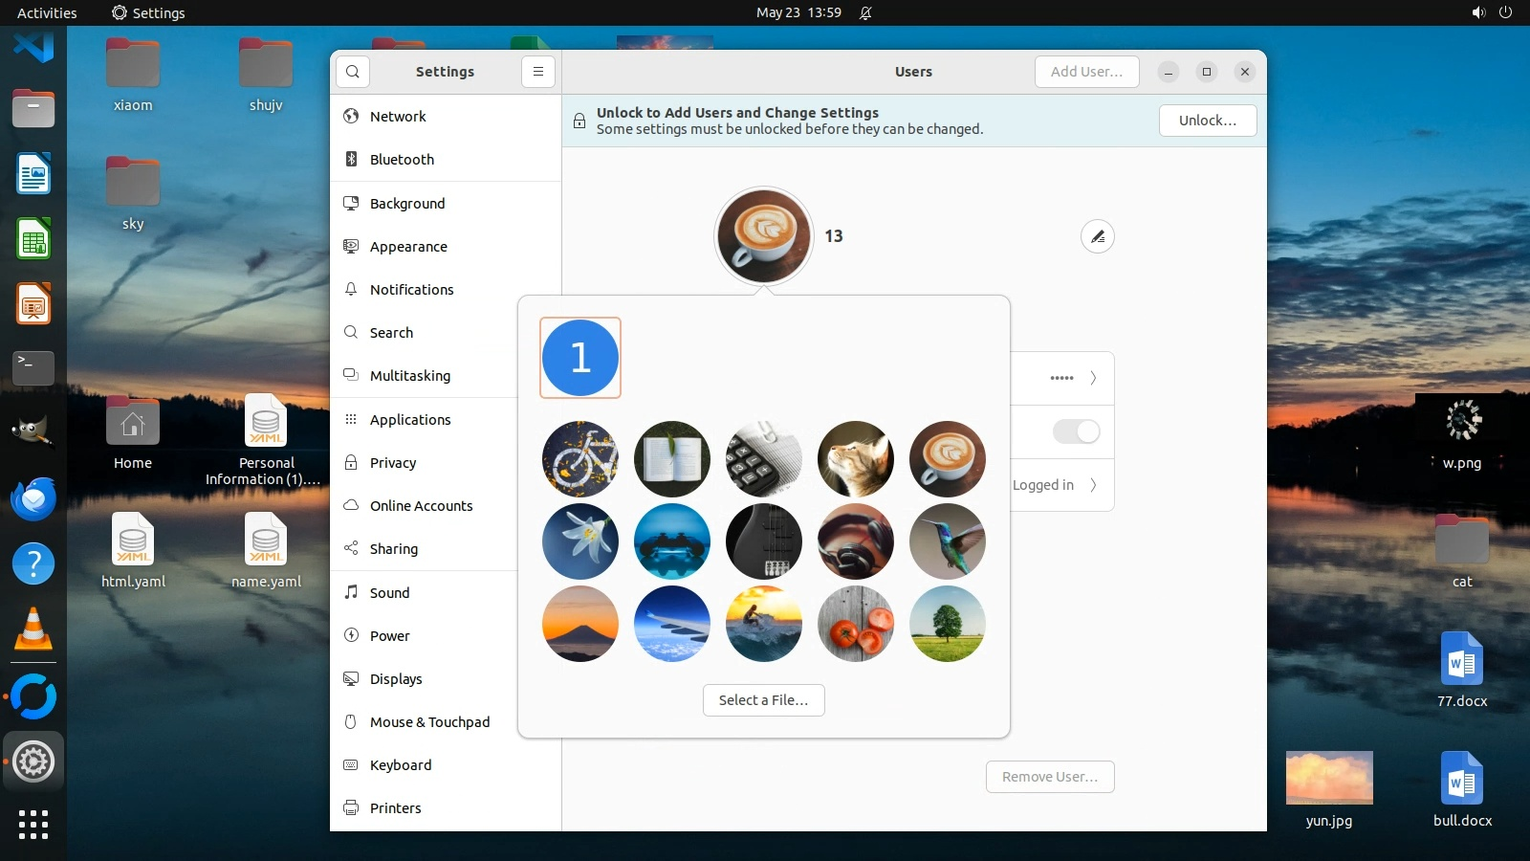
Task: Click the Select a File… button
Action: 763,700
